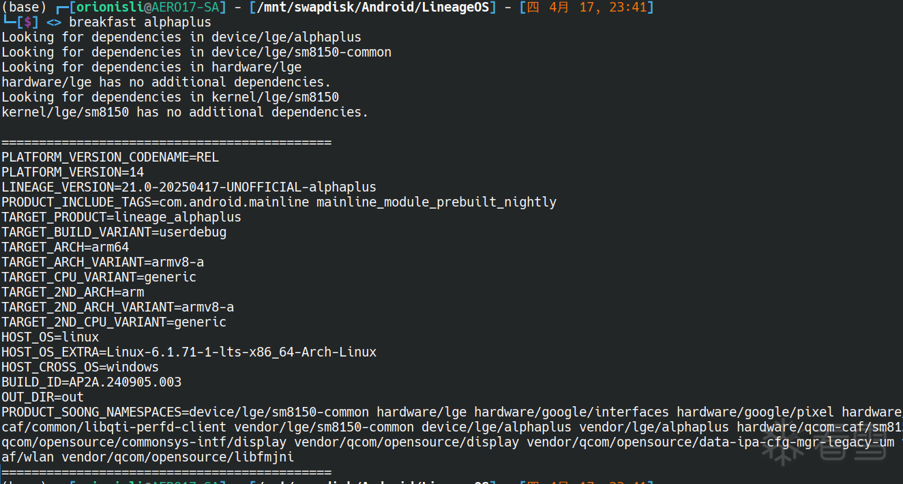Click the PRODUCT_INCLUDE_TAGS line
The image size is (903, 484).
pyautogui.click(x=278, y=202)
